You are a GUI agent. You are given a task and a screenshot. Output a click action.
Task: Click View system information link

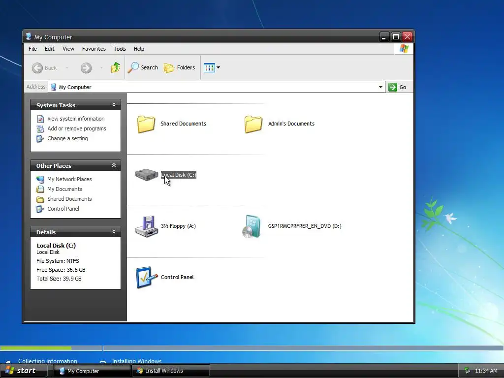pyautogui.click(x=76, y=119)
